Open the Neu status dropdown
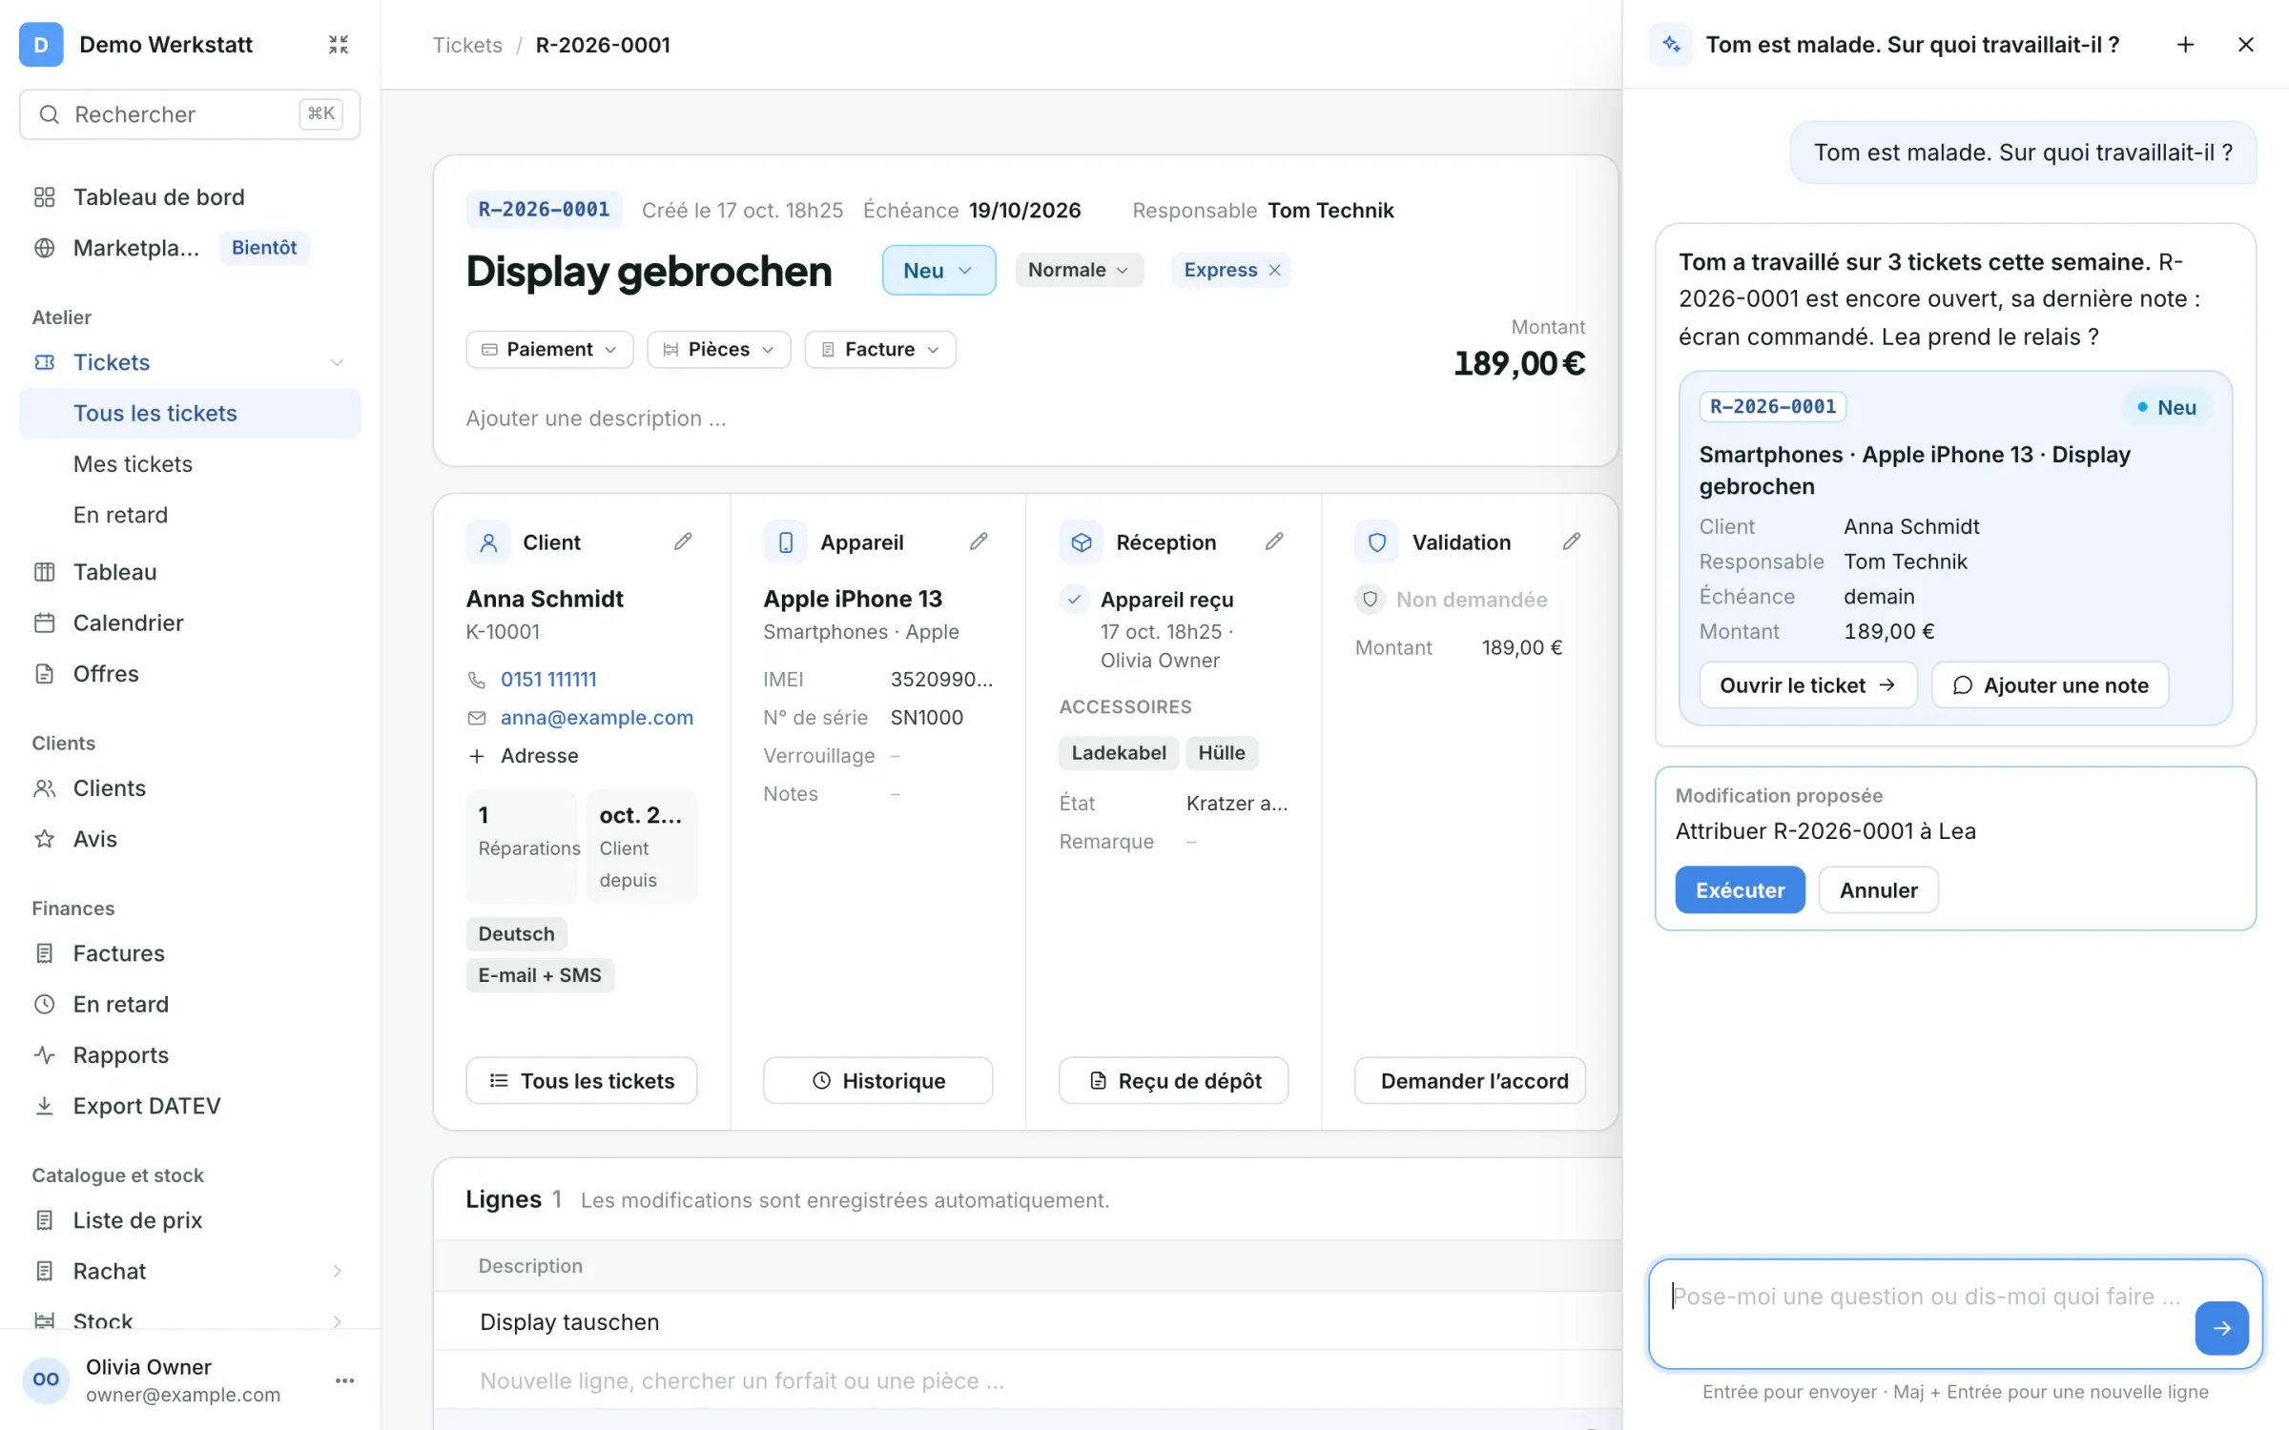Viewport: 2289px width, 1430px height. pos(938,270)
